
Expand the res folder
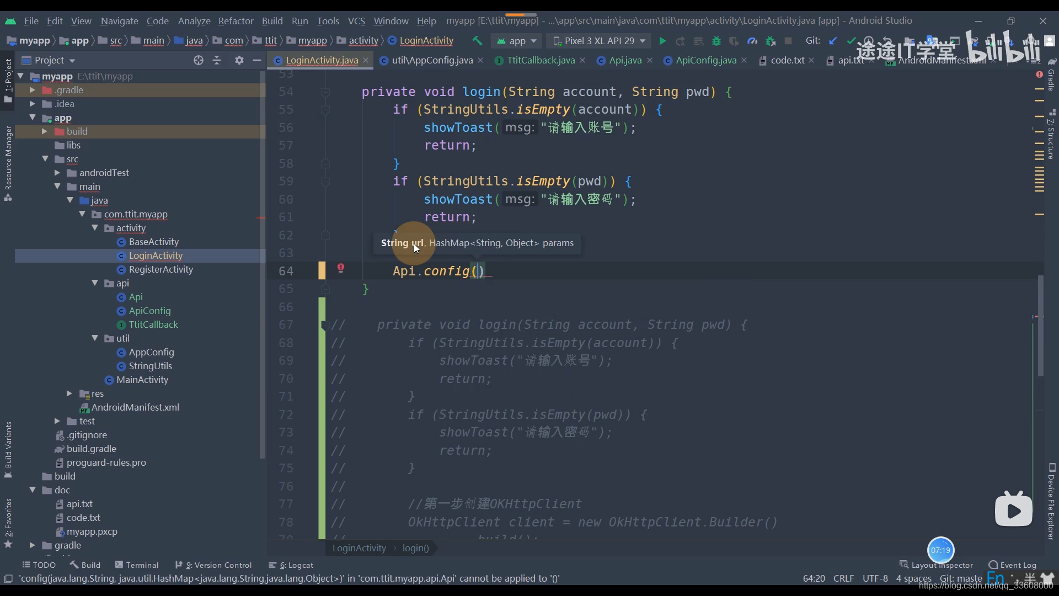tap(69, 393)
